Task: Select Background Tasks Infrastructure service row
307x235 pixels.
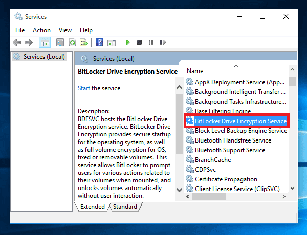Action: click(236, 102)
